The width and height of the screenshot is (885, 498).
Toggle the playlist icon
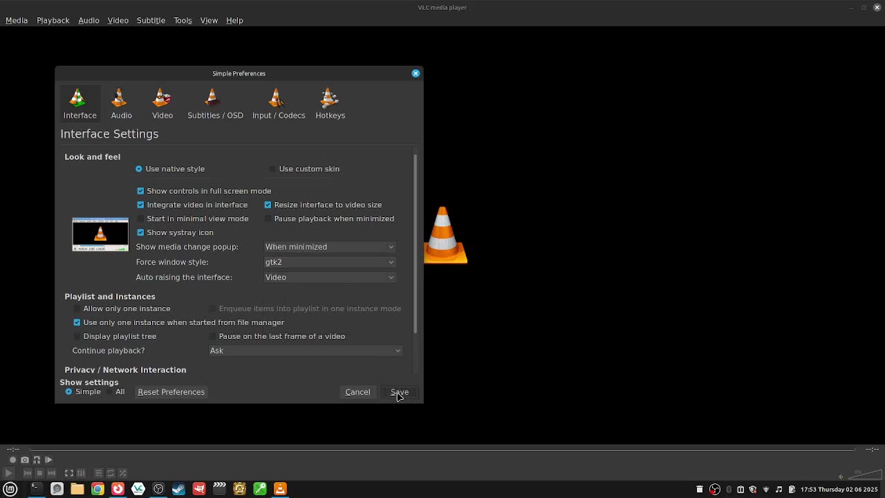[99, 473]
